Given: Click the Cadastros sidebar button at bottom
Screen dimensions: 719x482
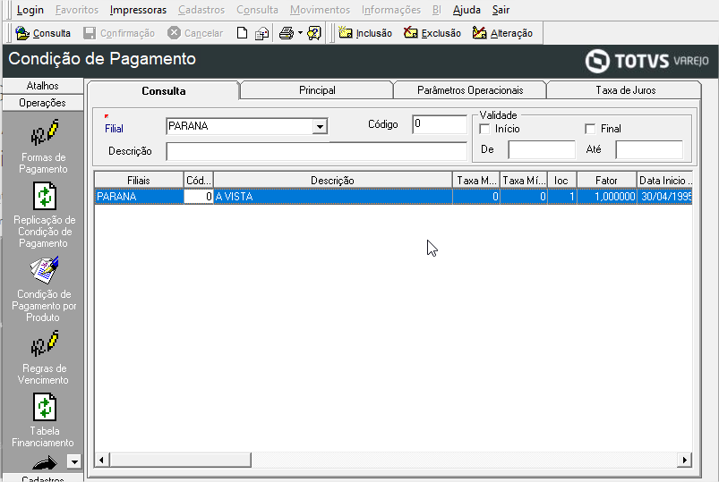Looking at the screenshot, I should pyautogui.click(x=43, y=478).
